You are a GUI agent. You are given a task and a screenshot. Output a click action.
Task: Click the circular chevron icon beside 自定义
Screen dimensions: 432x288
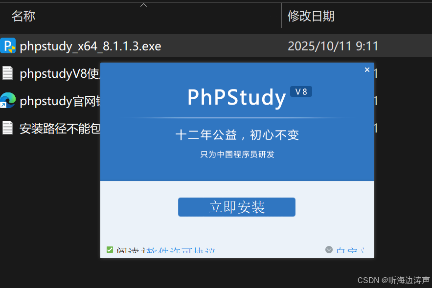pos(328,249)
